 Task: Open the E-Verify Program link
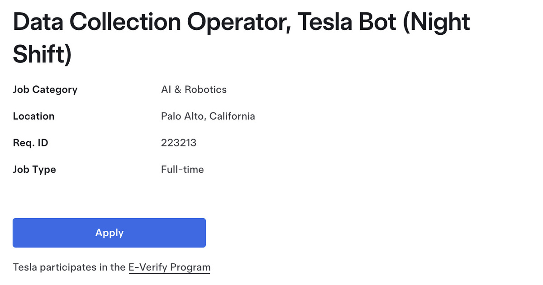coord(169,267)
